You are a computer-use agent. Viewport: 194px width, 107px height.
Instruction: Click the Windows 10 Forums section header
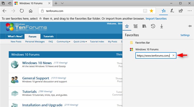click(25, 55)
